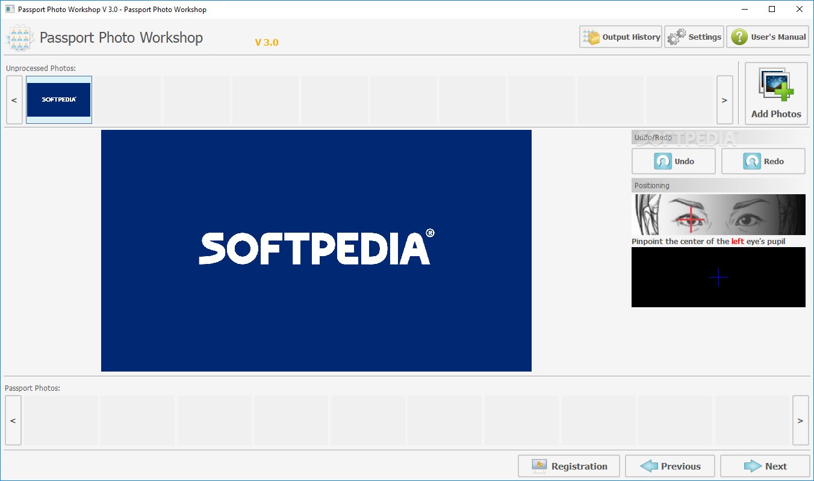814x481 pixels.
Task: Click the Passport Photo Workshop logo icon
Action: tap(20, 38)
